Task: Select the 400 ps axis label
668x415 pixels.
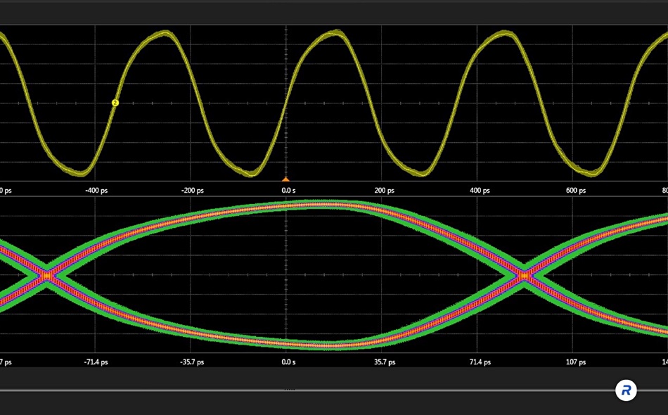Action: 480,191
